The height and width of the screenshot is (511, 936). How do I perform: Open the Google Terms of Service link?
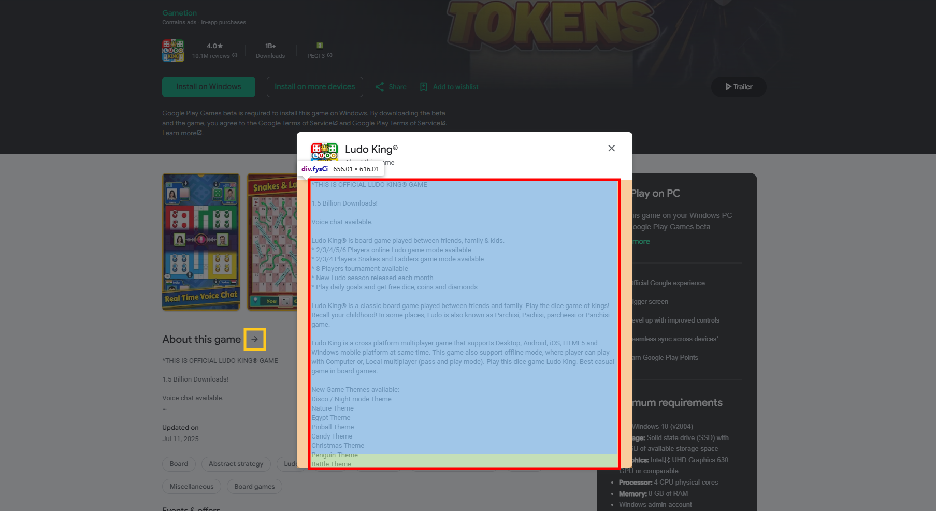coord(295,123)
